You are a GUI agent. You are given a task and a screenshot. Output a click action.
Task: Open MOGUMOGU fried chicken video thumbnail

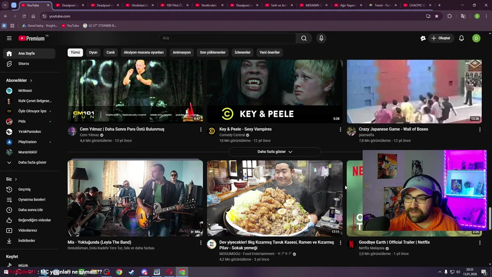[x=275, y=198]
